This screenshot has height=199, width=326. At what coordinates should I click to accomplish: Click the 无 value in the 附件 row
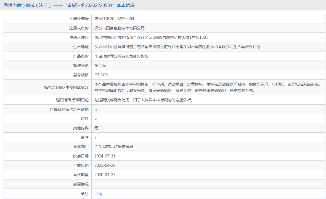pyautogui.click(x=96, y=119)
